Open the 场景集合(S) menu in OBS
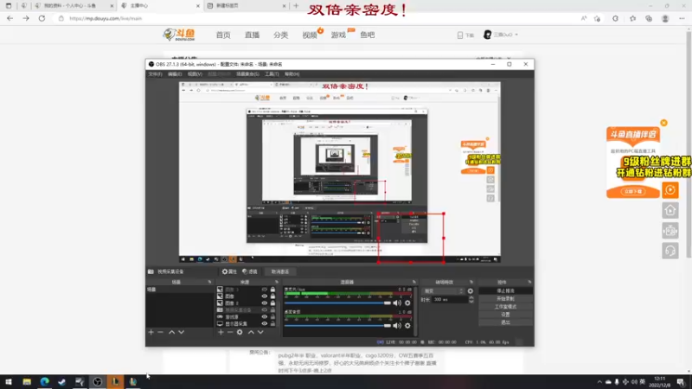The height and width of the screenshot is (389, 692). [x=247, y=74]
